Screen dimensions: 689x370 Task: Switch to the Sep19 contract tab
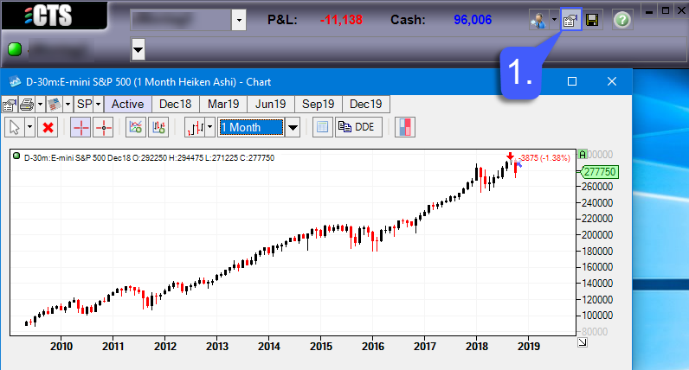tap(319, 104)
